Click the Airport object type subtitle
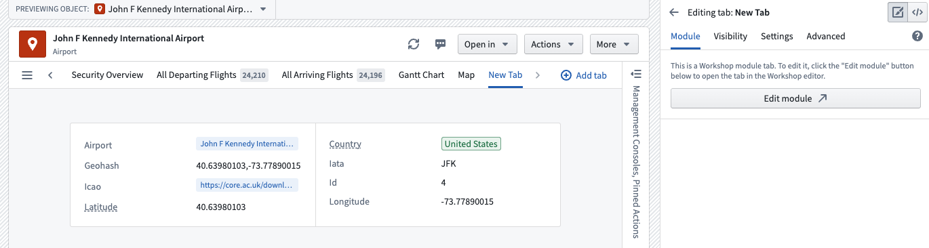The image size is (929, 248). [x=64, y=51]
